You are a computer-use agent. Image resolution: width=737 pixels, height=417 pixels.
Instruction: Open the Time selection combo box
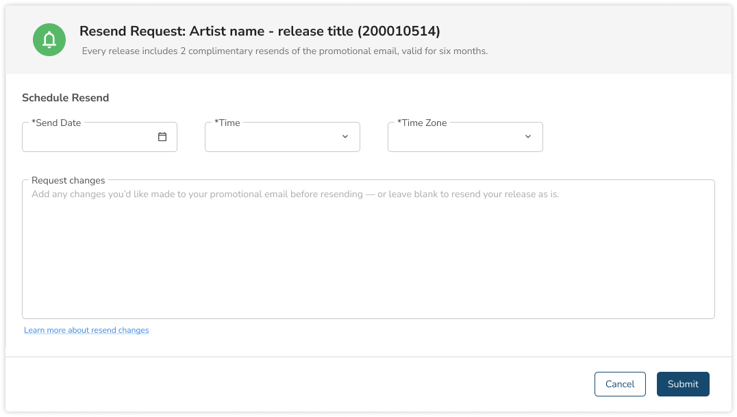tap(274, 138)
